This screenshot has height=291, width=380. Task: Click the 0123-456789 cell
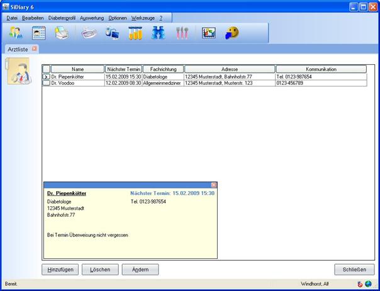click(321, 83)
